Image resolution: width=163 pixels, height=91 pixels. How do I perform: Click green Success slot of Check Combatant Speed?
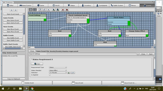pyautogui.click(x=88, y=20)
